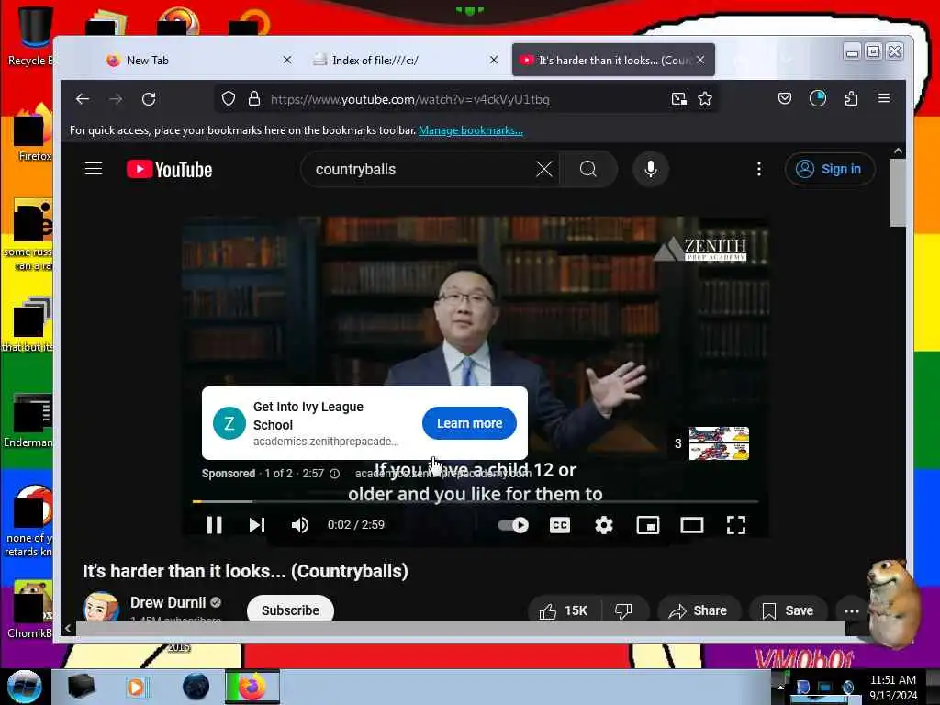Open the YouTube guide hamburger menu
This screenshot has height=705, width=940.
coord(94,169)
